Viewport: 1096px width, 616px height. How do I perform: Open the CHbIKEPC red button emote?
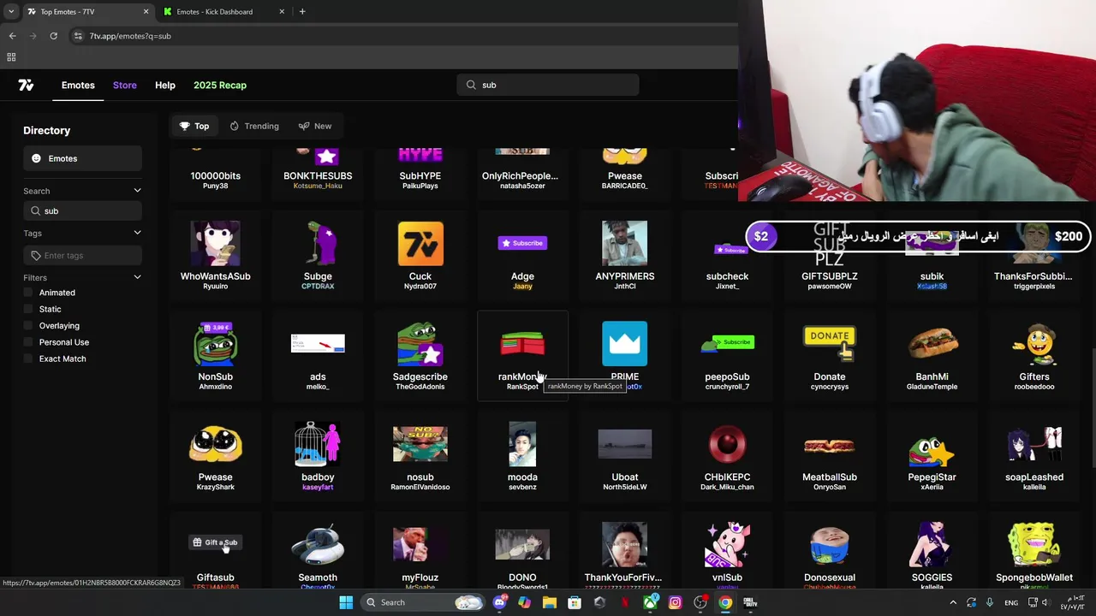click(x=727, y=456)
